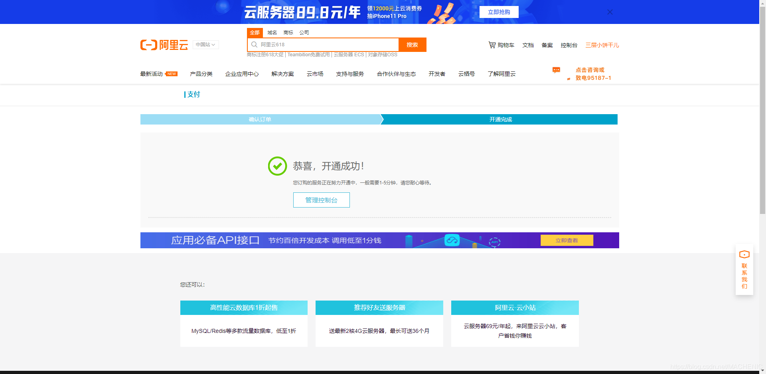Open the 云服务器 ECS link
The height and width of the screenshot is (374, 766).
[349, 55]
